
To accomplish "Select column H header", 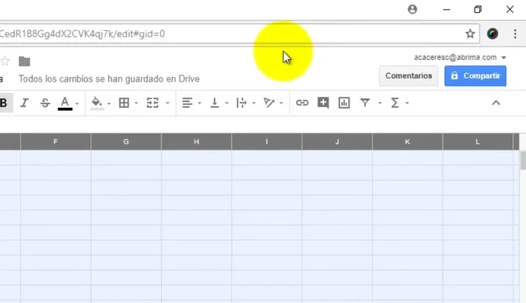I will [x=196, y=142].
